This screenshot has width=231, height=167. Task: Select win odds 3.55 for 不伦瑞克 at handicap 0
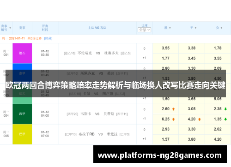pos(165,48)
